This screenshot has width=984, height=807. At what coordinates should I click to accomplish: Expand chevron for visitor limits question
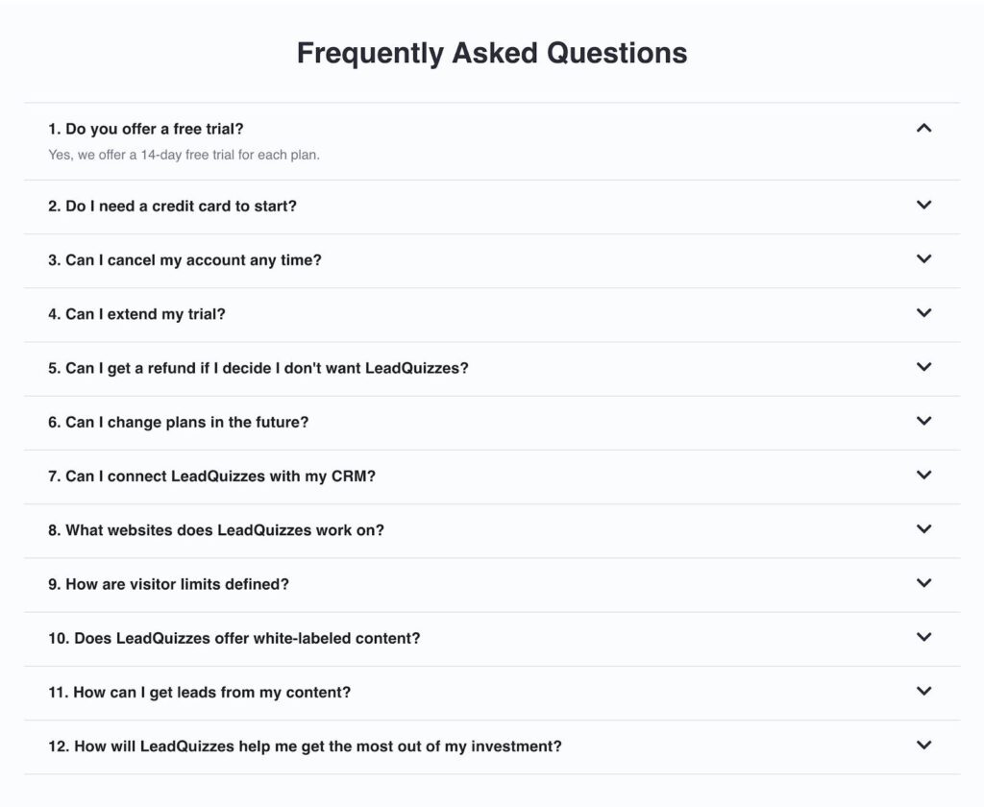[x=924, y=582]
